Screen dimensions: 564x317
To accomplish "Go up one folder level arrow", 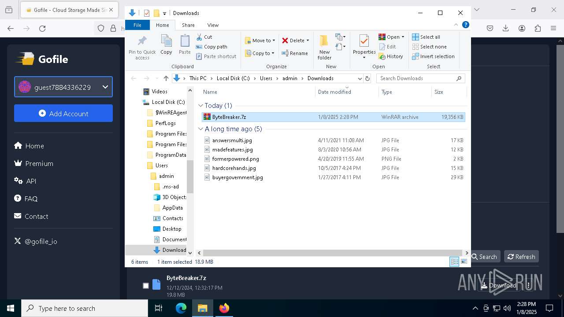I will click(x=166, y=78).
